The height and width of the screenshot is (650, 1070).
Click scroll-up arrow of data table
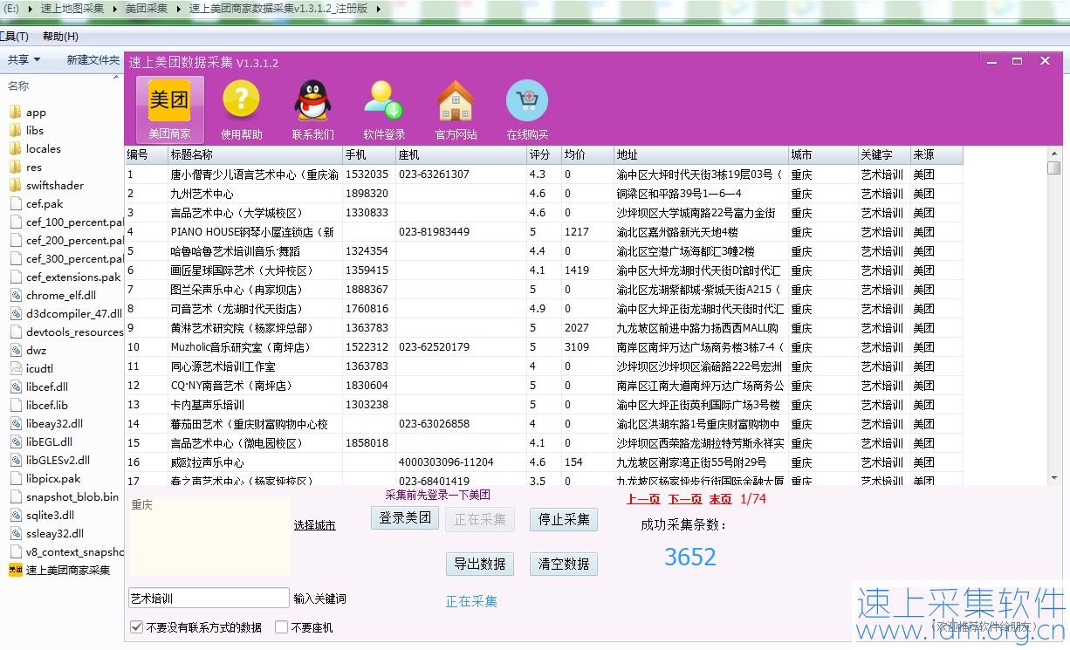point(1054,153)
